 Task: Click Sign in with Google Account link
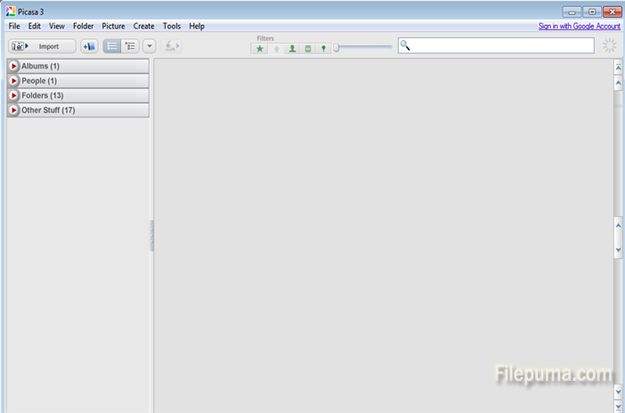coord(579,27)
